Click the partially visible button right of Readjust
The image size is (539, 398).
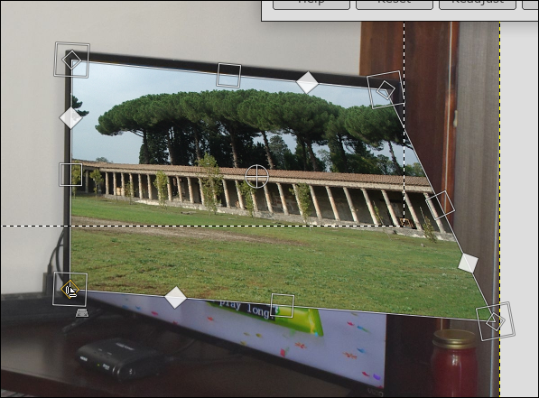(530, 4)
